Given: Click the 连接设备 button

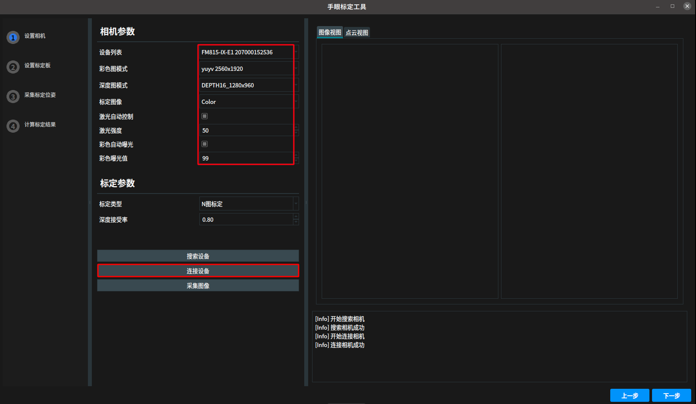Looking at the screenshot, I should click(198, 271).
